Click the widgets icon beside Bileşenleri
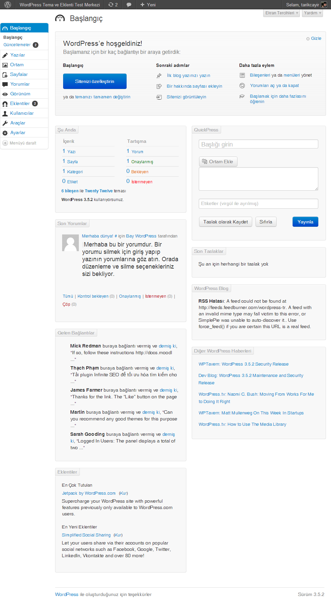This screenshot has height=601, width=331. coord(242,75)
